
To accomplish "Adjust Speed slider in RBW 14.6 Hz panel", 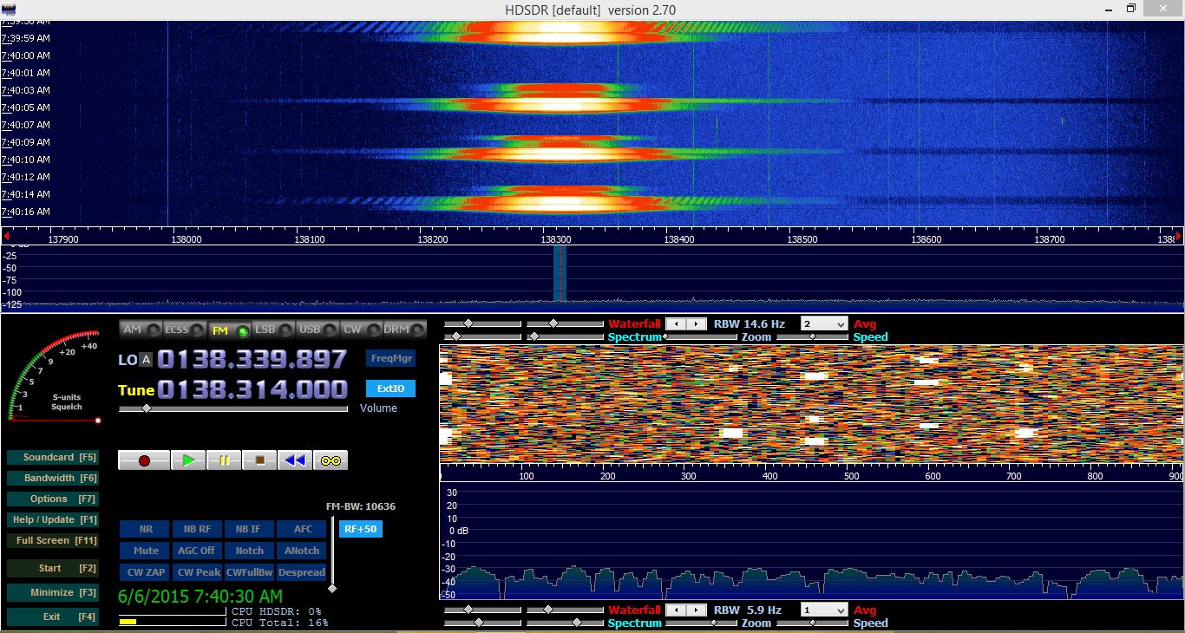I will click(x=813, y=336).
